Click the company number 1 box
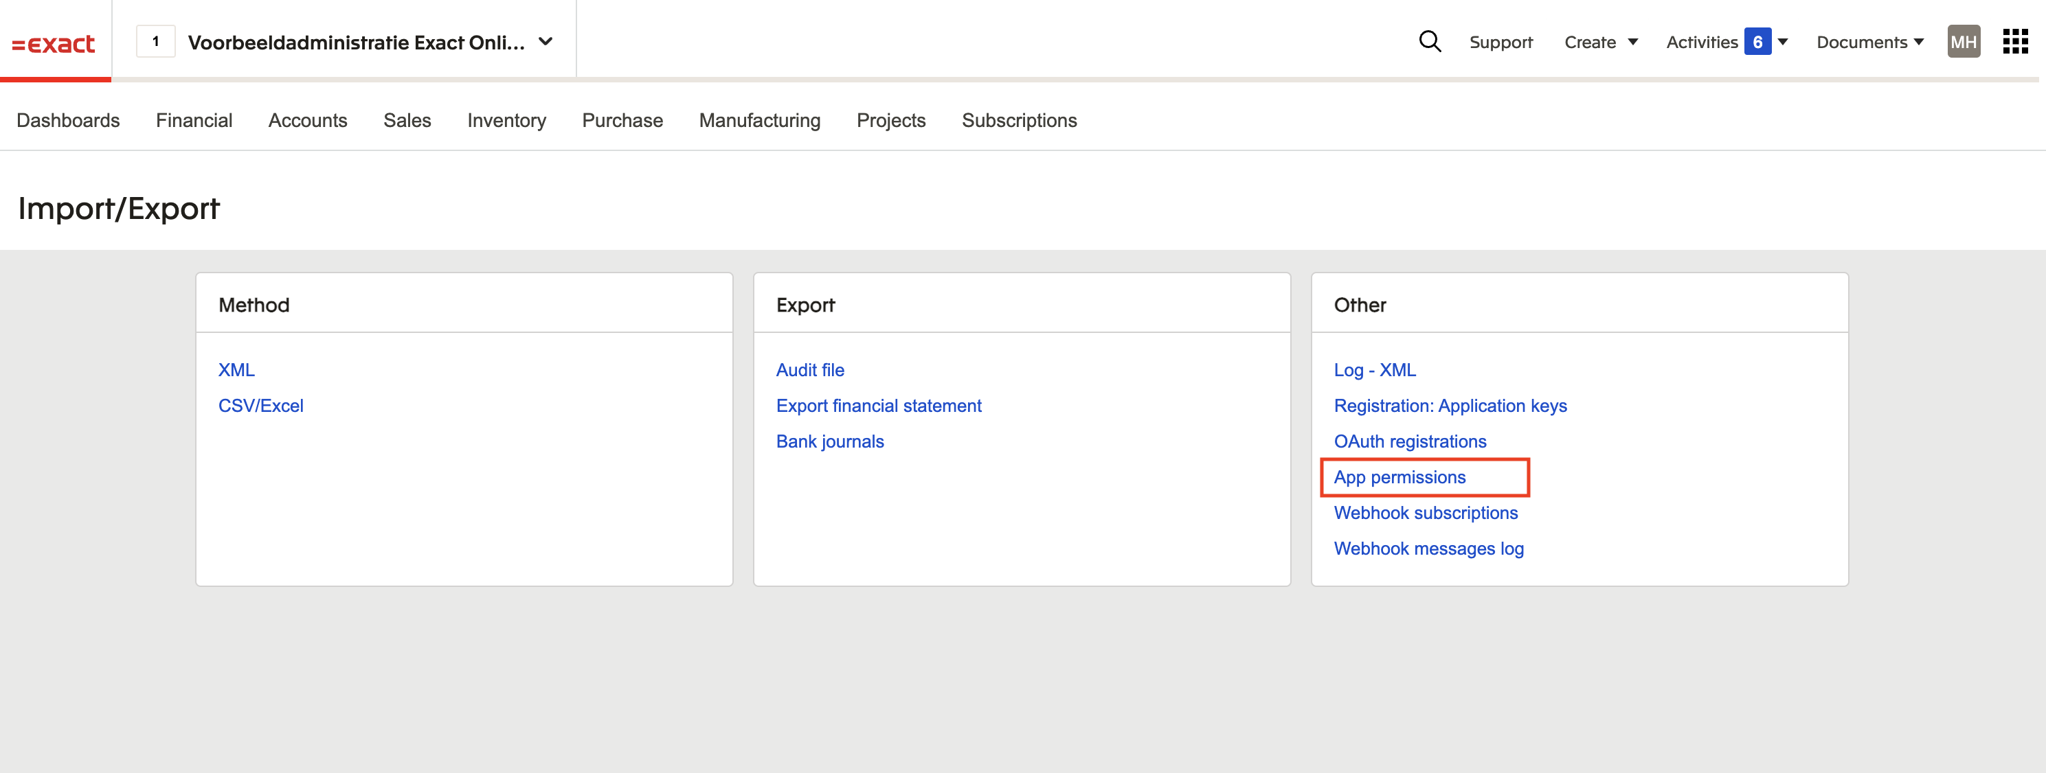This screenshot has height=773, width=2046. [x=156, y=41]
